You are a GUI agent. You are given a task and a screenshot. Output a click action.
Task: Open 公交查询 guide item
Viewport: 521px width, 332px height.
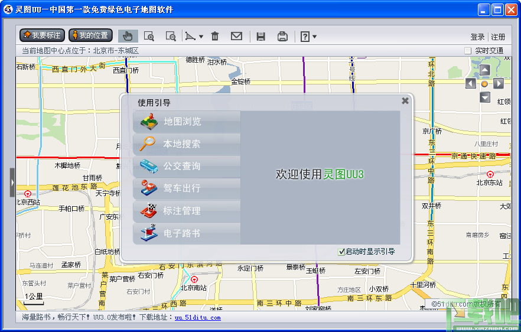point(187,167)
